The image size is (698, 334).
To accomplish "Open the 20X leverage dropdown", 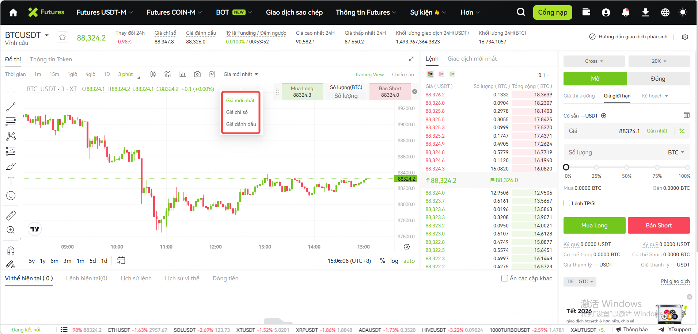I will (659, 61).
